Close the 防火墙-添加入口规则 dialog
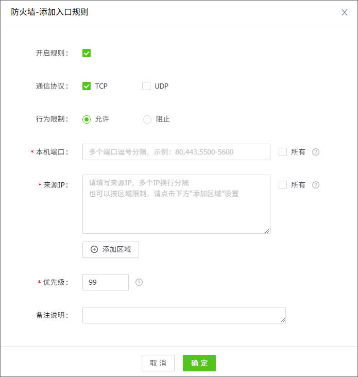Screen dimensions: 358x377 click(x=345, y=12)
